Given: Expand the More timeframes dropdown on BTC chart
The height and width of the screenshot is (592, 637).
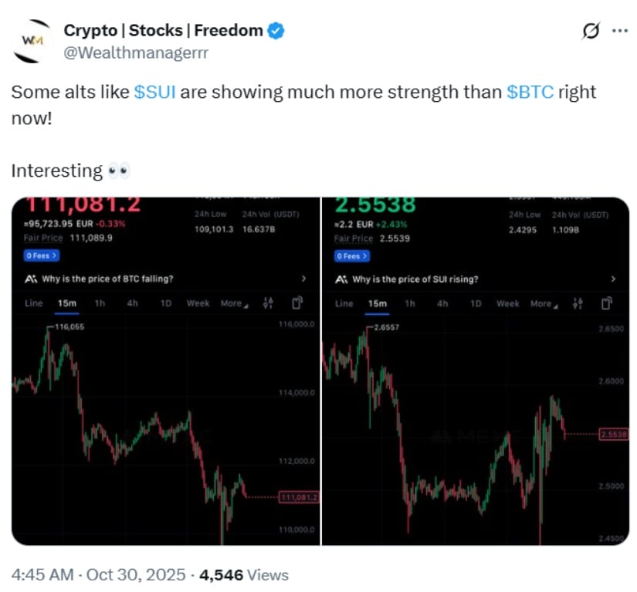Looking at the screenshot, I should pos(234,303).
